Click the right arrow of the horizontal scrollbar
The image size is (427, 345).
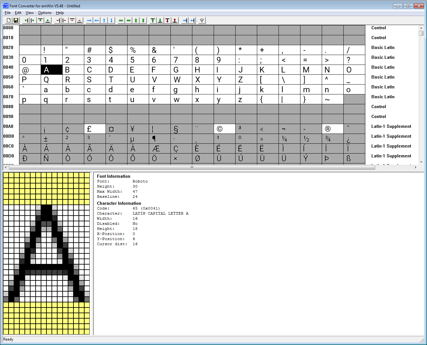(416, 167)
